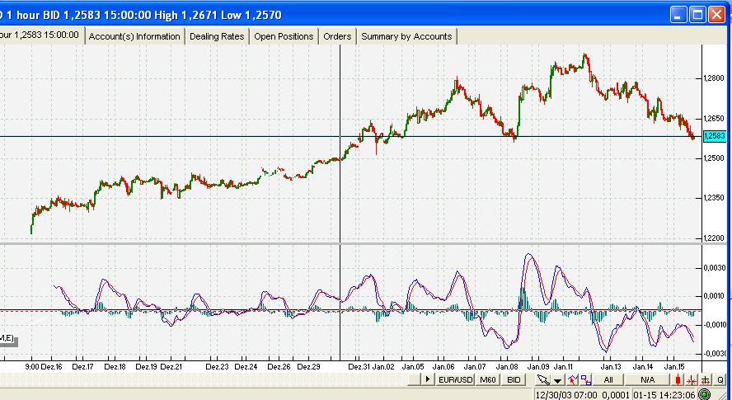
Task: Click the 0,0010 indicator axis label
Action: pos(714,296)
